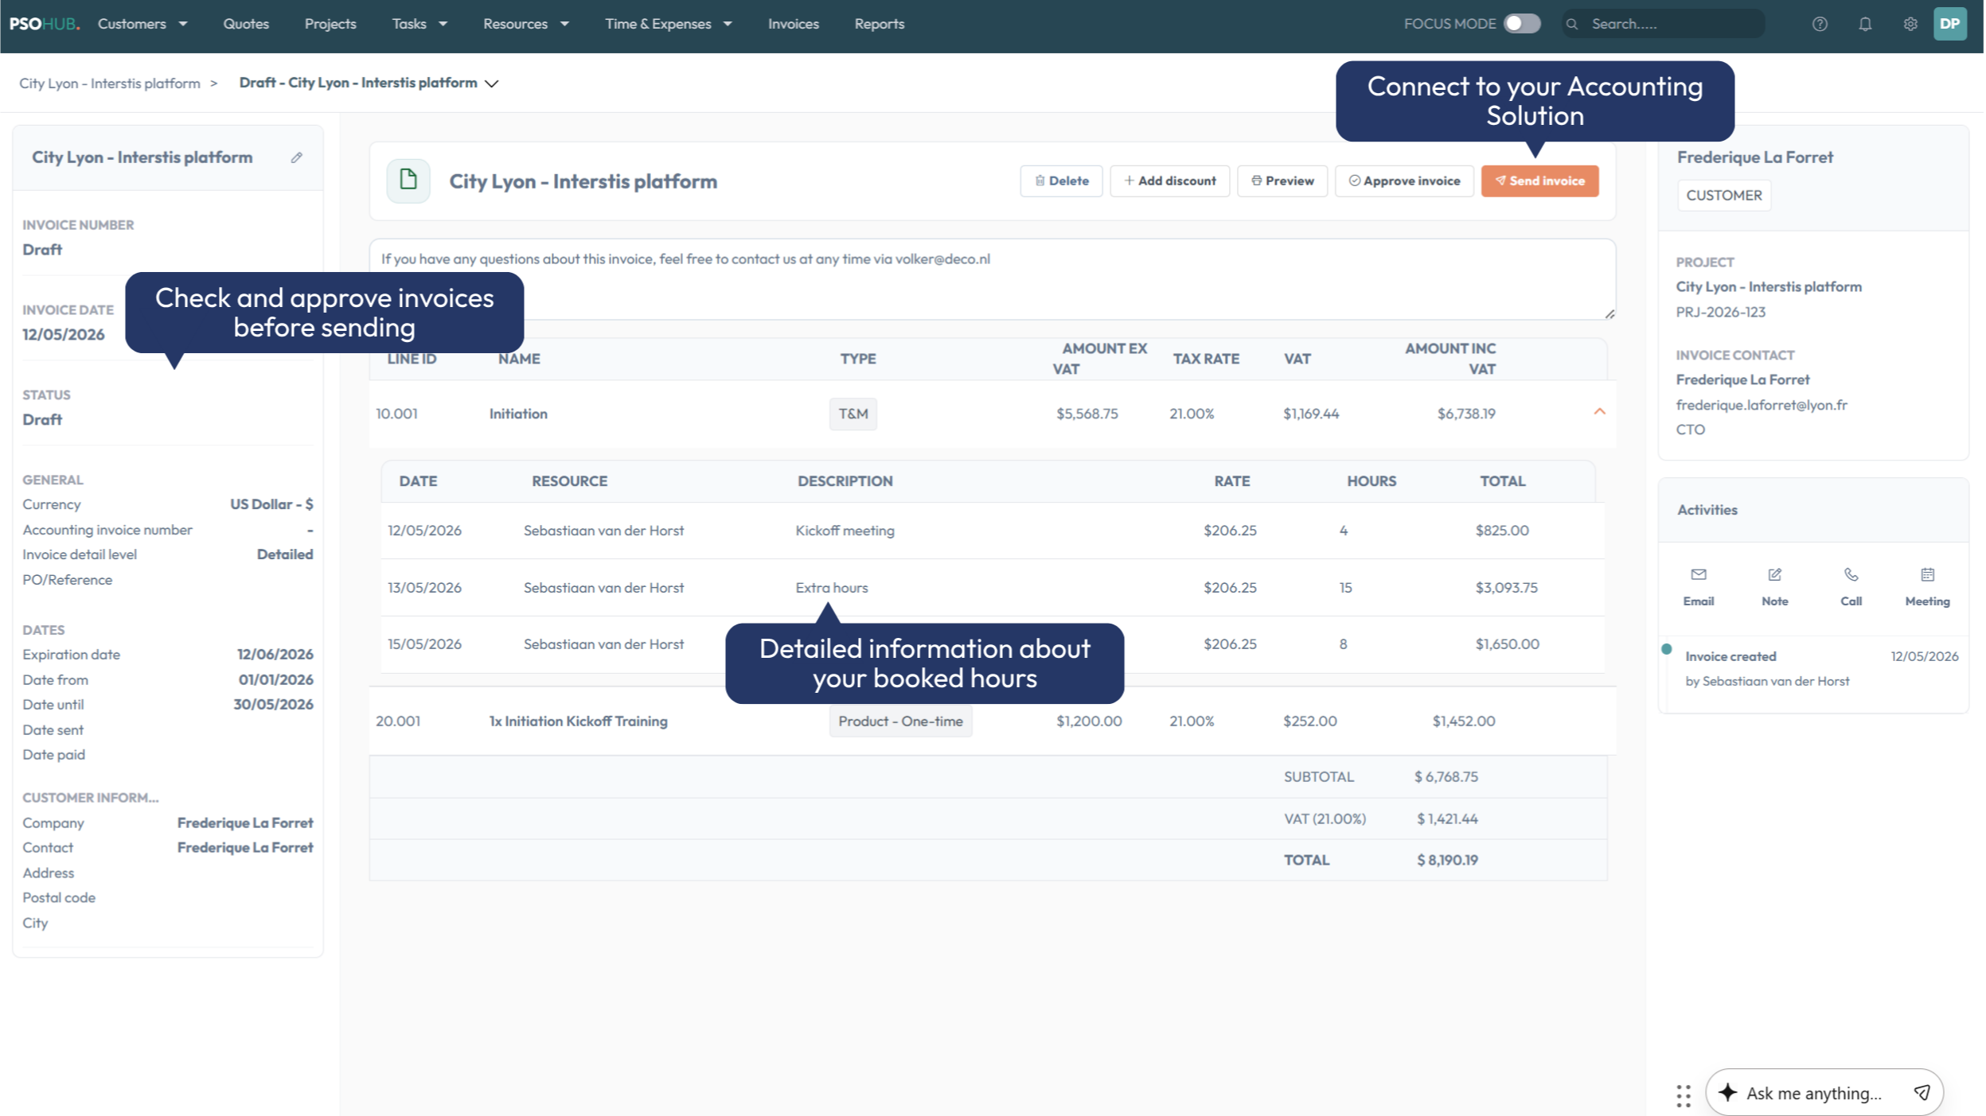The image size is (1986, 1116).
Task: Click the frederique.laforret@lyon.fr email
Action: (1761, 405)
